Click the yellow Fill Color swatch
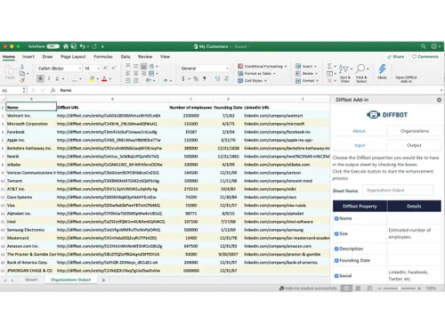 [x=92, y=79]
